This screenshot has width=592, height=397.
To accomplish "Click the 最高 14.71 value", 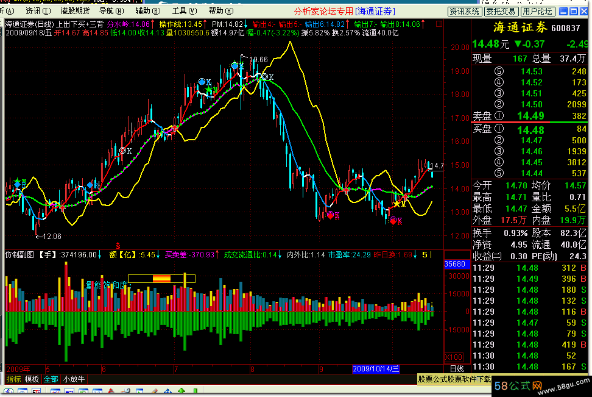I will coord(516,197).
